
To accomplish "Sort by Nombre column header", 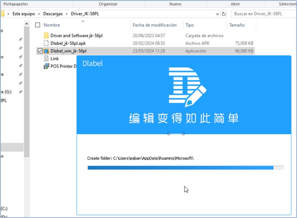I will point(52,25).
